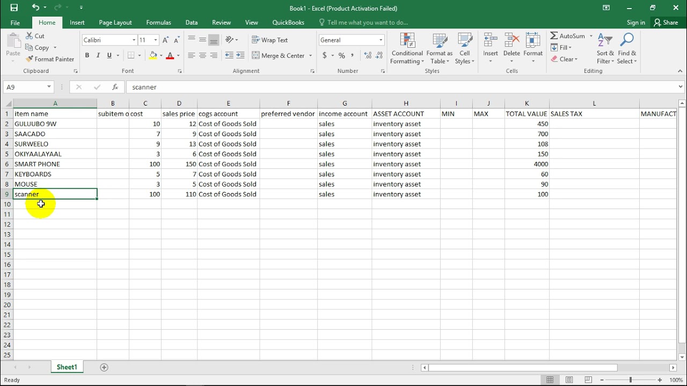
Task: Click the Cut scissors icon
Action: pos(30,36)
